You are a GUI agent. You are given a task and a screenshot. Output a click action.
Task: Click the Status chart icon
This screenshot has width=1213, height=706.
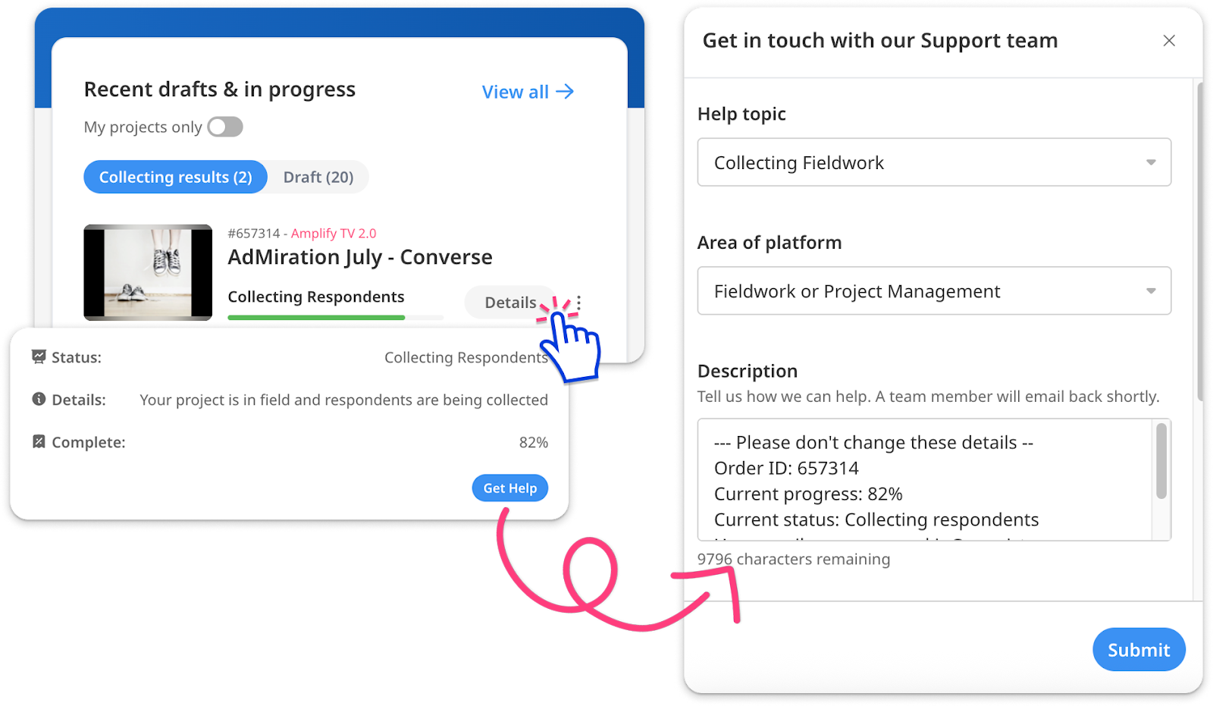(x=39, y=356)
